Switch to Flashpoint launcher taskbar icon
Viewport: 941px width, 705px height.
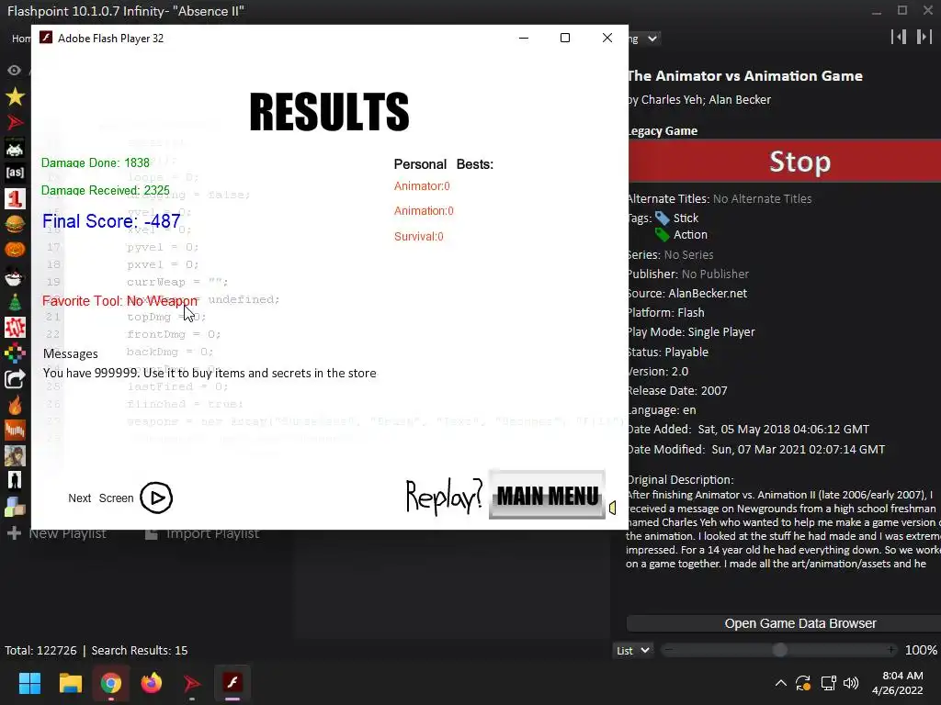(x=192, y=683)
